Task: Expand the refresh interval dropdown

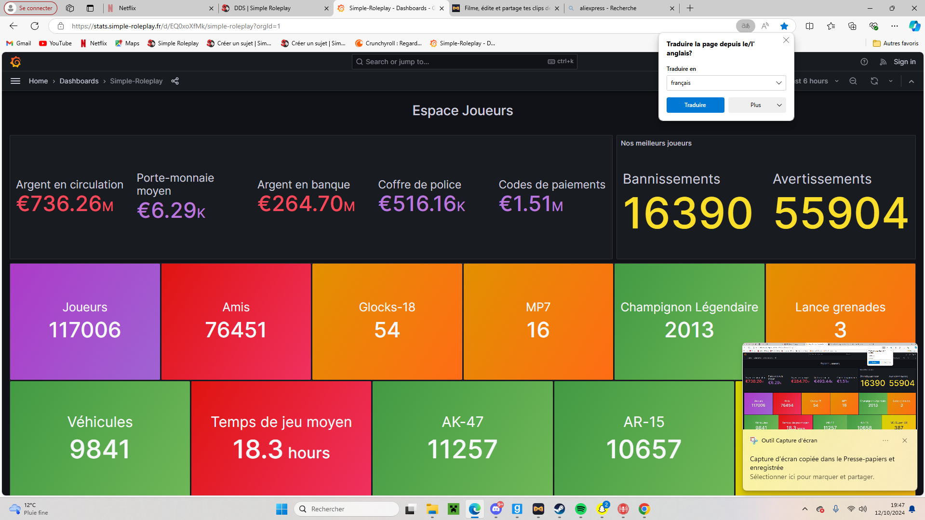Action: click(x=891, y=81)
